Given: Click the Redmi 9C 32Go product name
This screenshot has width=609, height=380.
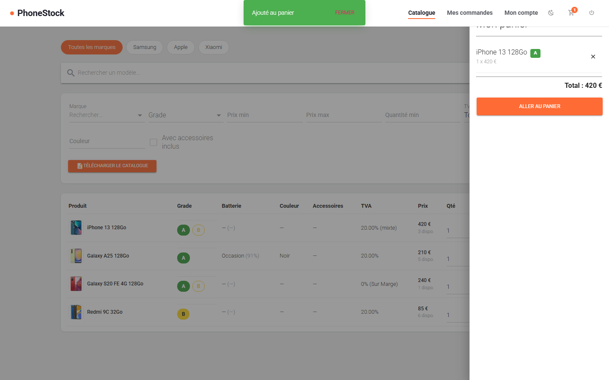Looking at the screenshot, I should (x=105, y=312).
